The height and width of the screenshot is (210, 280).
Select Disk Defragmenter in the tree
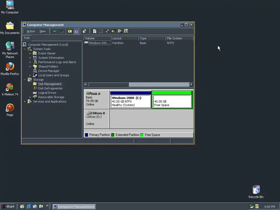click(x=50, y=88)
